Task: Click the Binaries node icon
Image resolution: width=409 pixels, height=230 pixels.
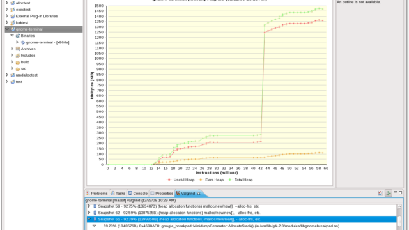Action: (x=18, y=36)
